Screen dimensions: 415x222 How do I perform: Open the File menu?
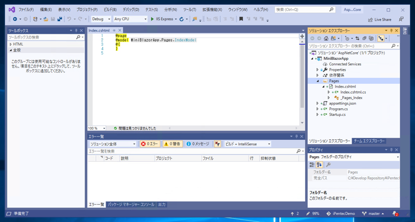coord(26,10)
